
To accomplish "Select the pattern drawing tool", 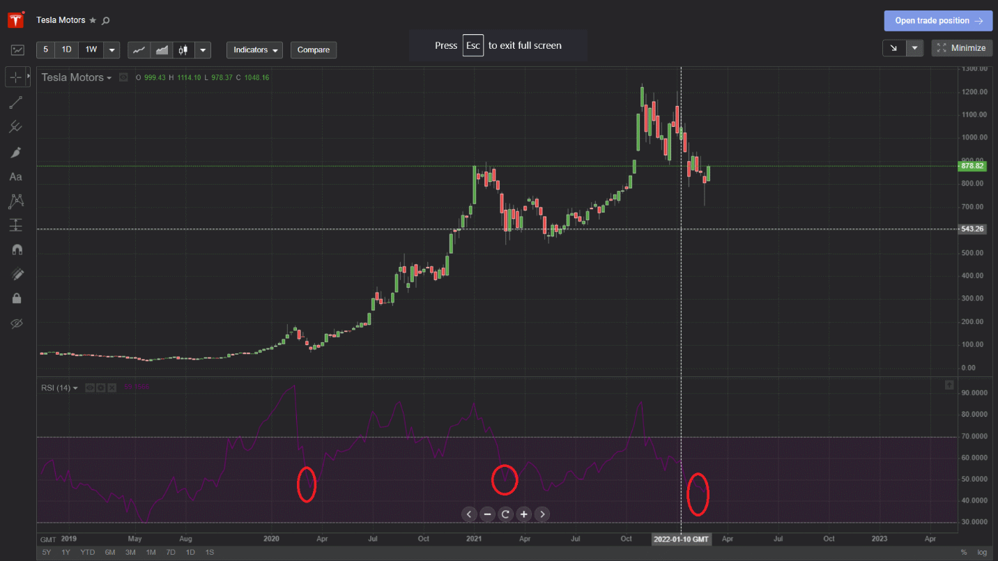I will [x=16, y=201].
